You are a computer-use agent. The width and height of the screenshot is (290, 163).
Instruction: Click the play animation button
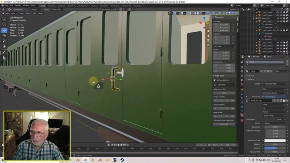(121, 145)
